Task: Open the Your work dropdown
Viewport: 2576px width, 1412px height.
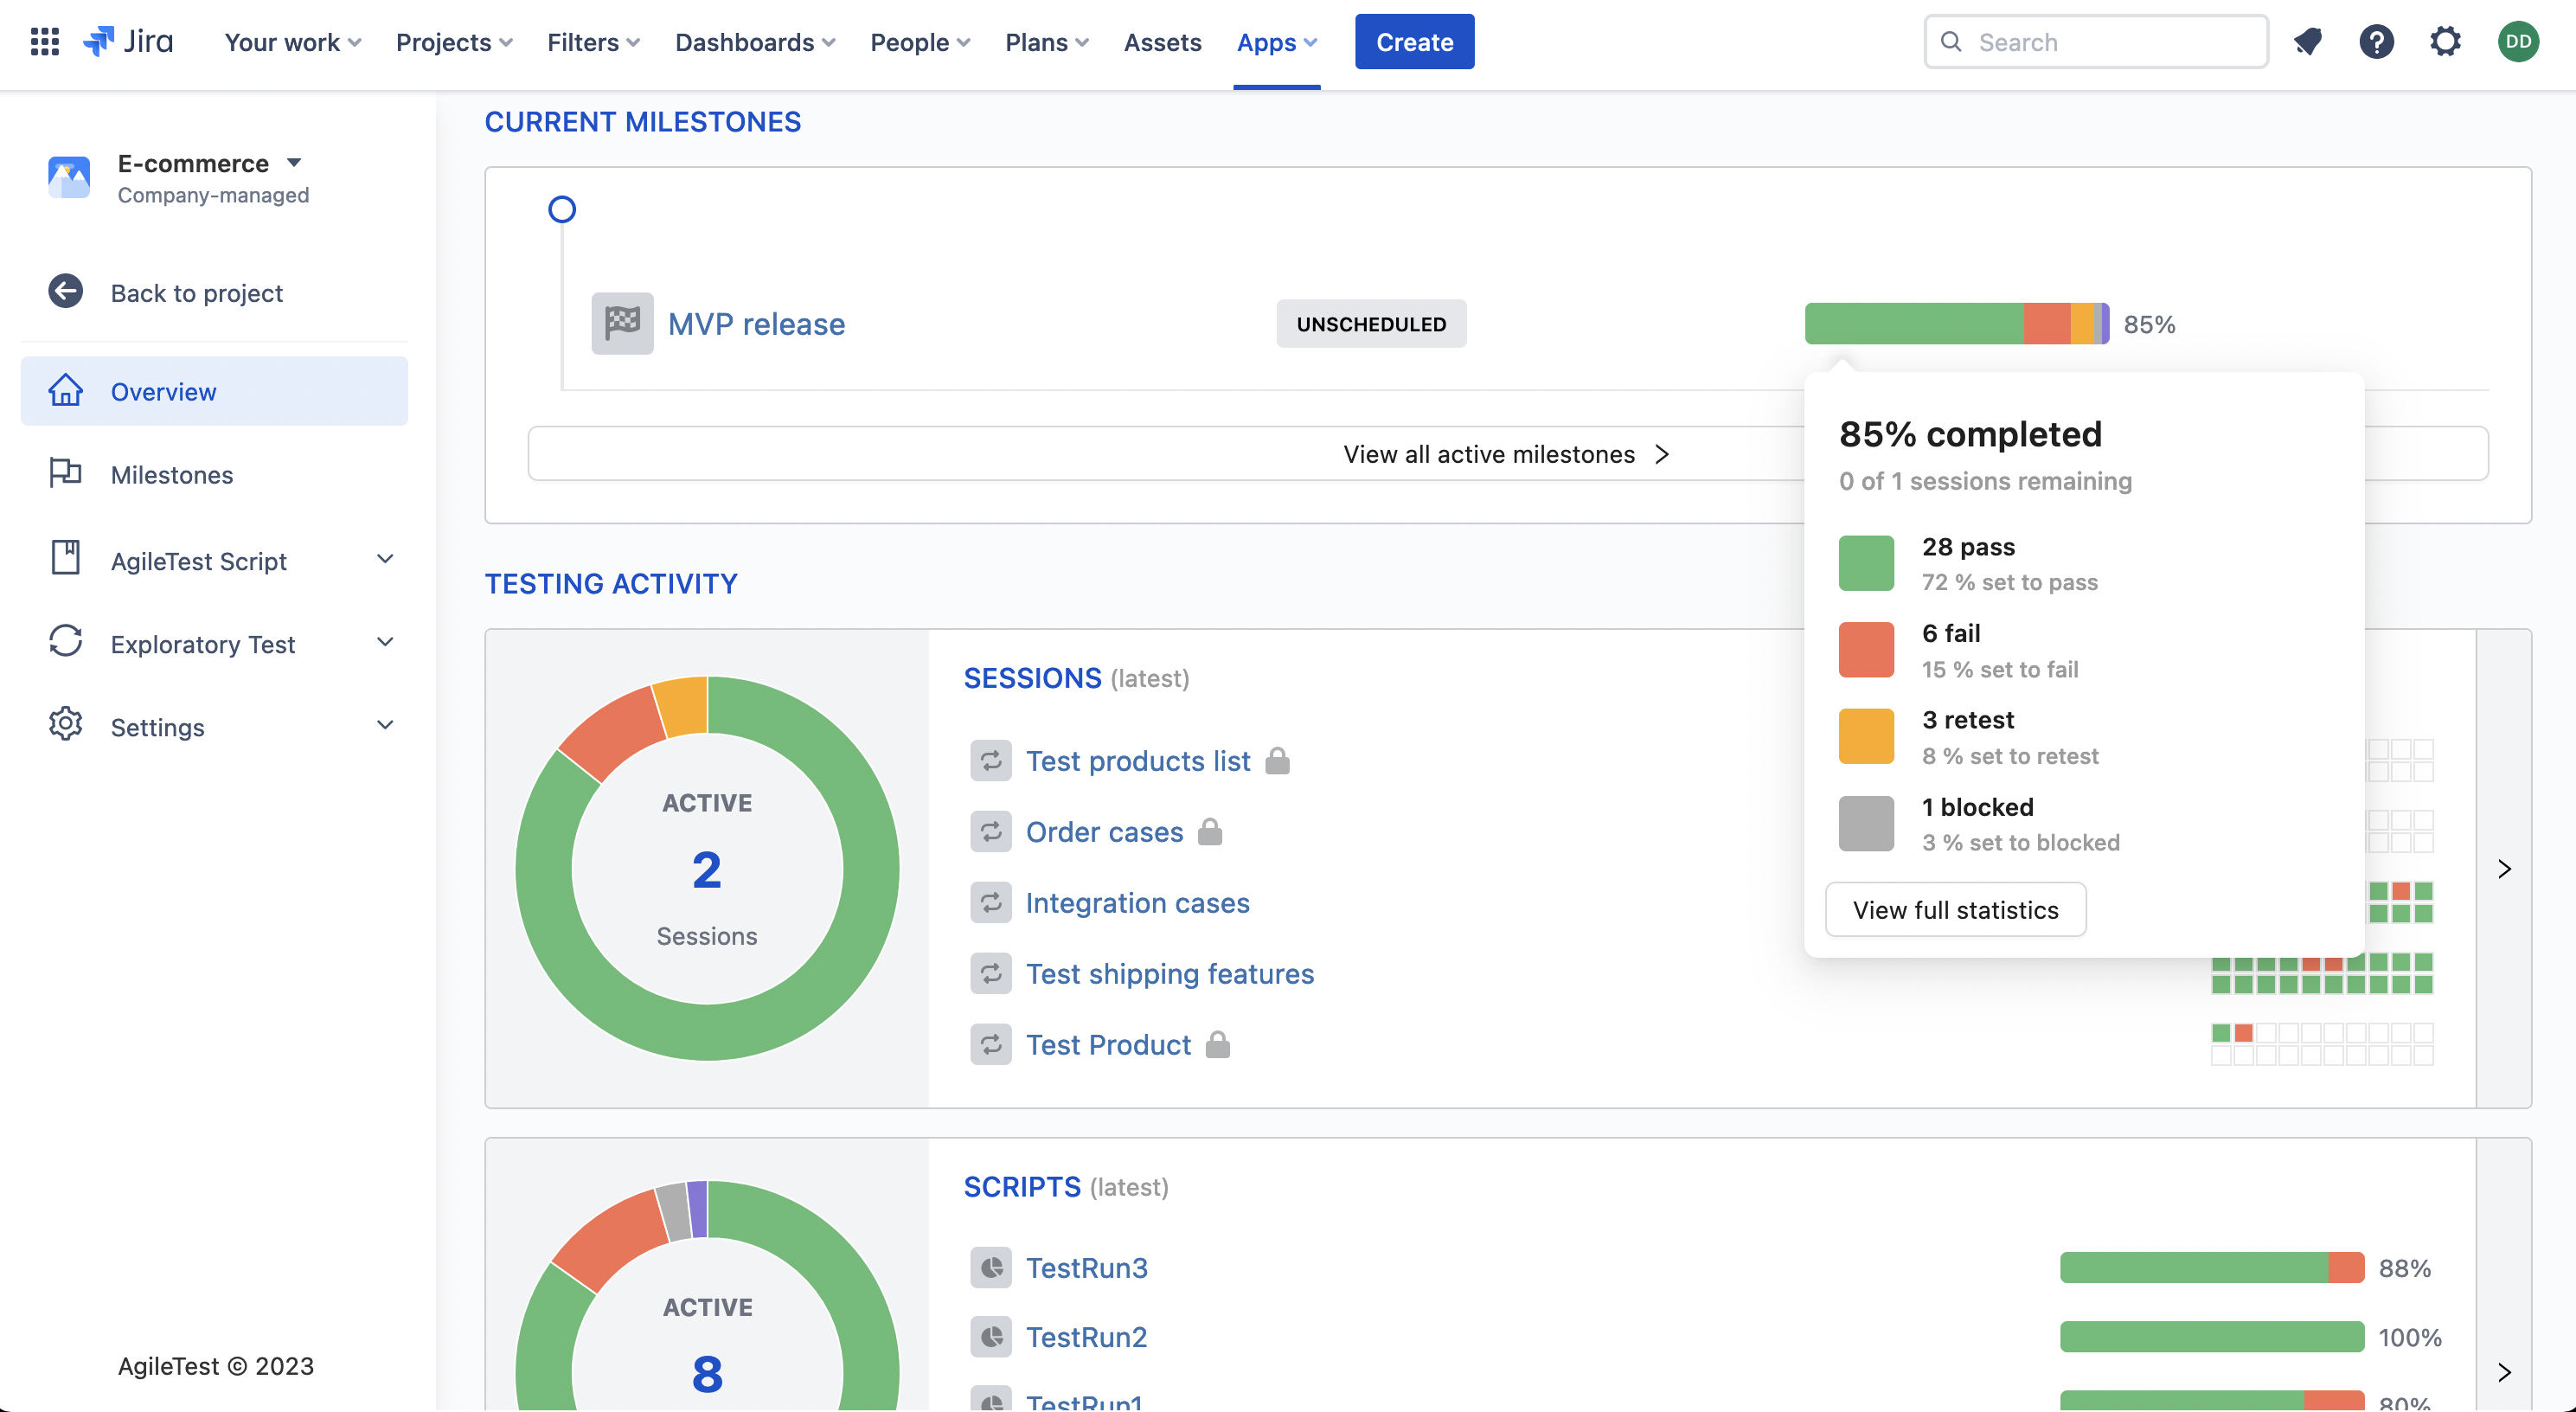Action: point(292,42)
